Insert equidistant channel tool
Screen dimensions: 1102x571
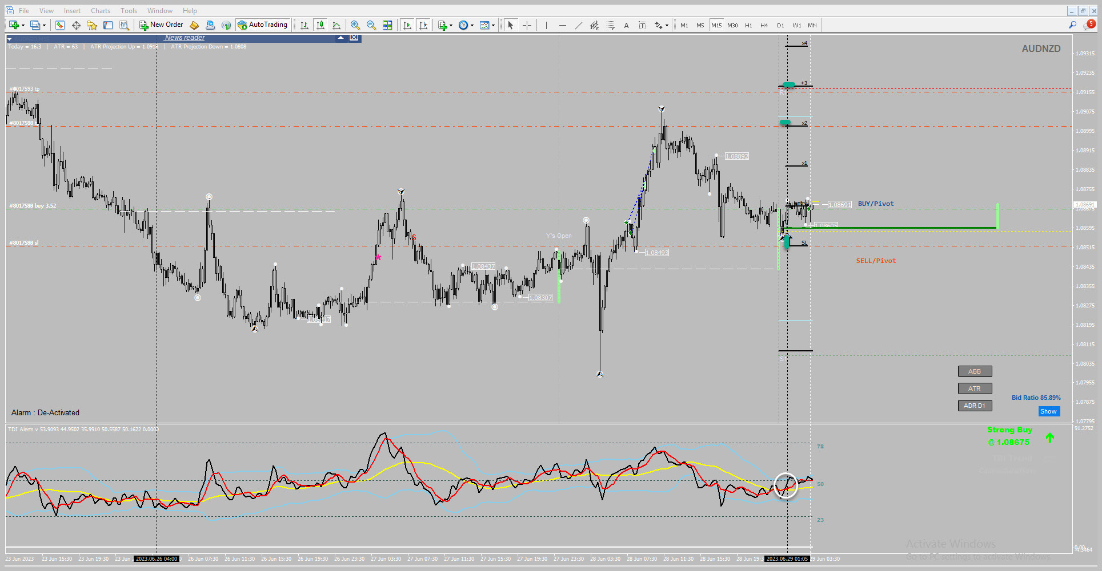594,25
